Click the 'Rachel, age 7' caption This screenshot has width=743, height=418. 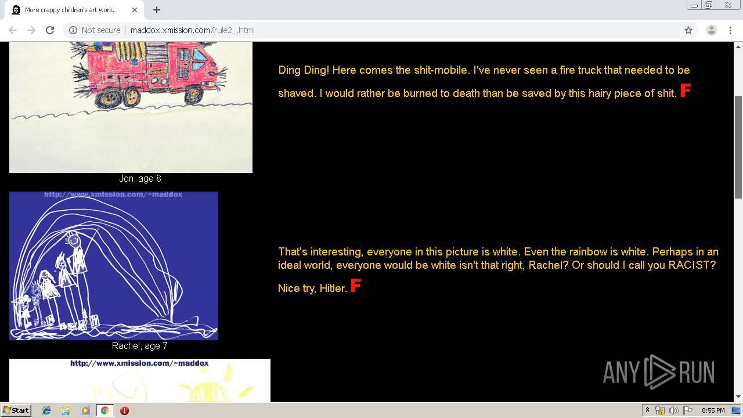pyautogui.click(x=139, y=346)
